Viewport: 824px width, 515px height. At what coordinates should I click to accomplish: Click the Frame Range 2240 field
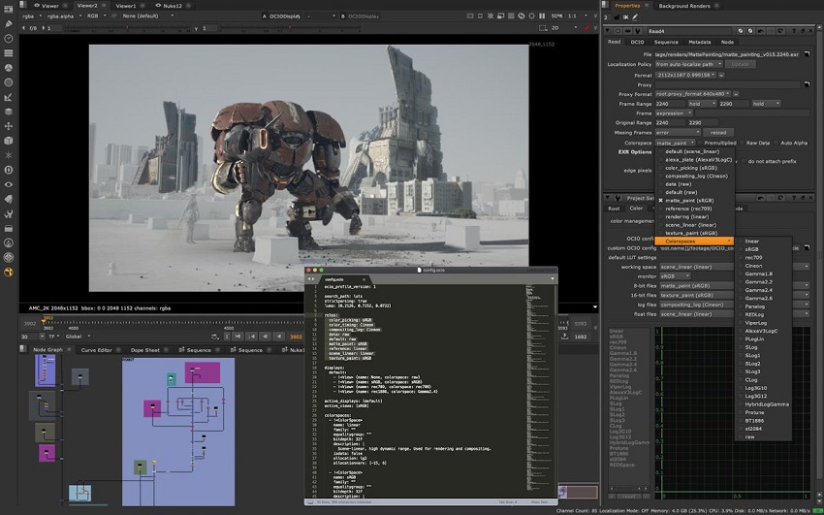[670, 104]
